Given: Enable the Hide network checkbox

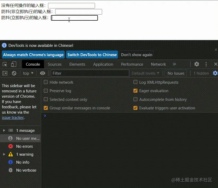Looking at the screenshot, I should point(46,82).
